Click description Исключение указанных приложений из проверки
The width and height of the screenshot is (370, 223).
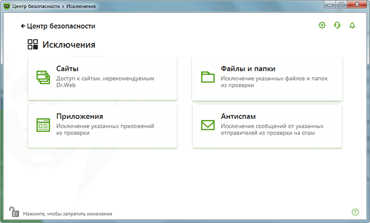click(105, 129)
